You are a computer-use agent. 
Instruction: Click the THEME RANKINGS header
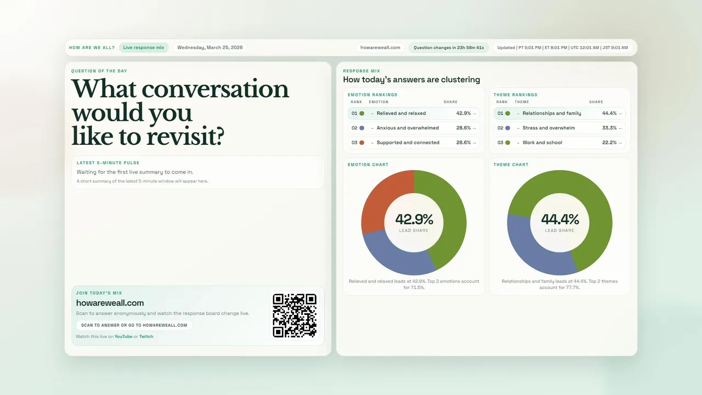(516, 95)
